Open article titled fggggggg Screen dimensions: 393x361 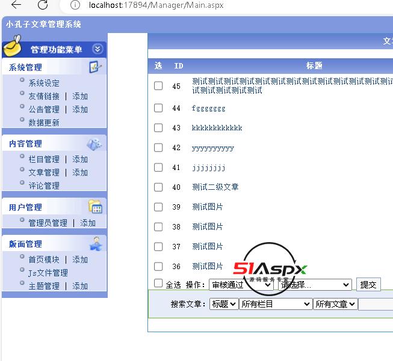(208, 108)
